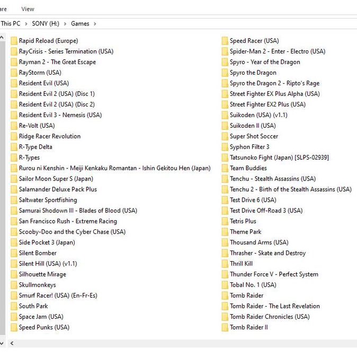Click the text Thrasher - Skate and Destroy
The height and width of the screenshot is (357, 357).
point(268,253)
